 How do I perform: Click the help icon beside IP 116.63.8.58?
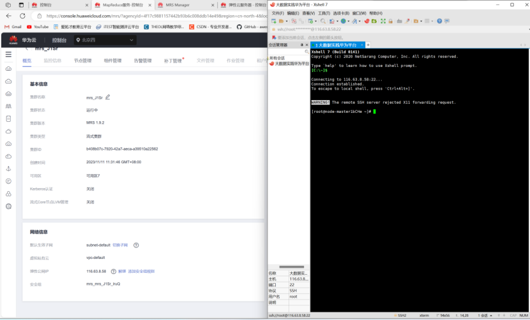click(x=114, y=272)
